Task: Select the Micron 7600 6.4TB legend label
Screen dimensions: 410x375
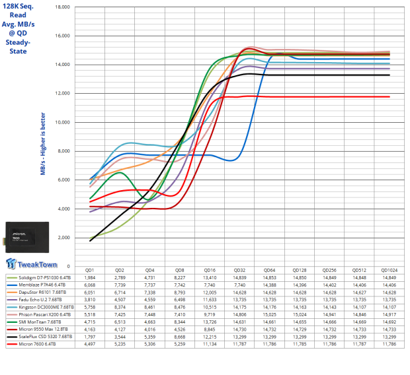Action: [x=37, y=344]
